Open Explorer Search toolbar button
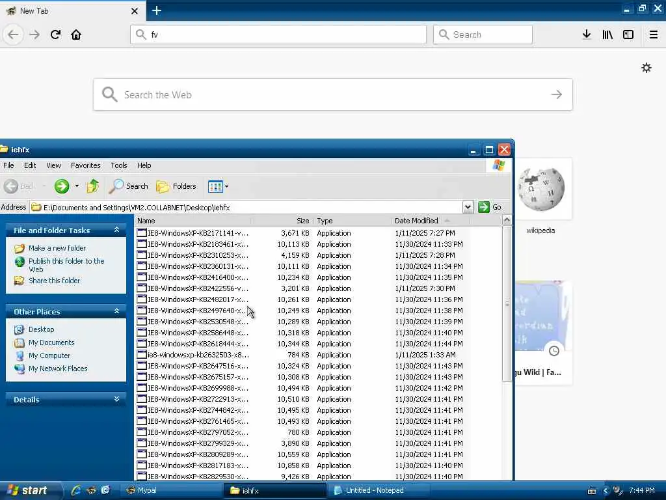Viewport: 666px width, 500px height. pos(128,186)
